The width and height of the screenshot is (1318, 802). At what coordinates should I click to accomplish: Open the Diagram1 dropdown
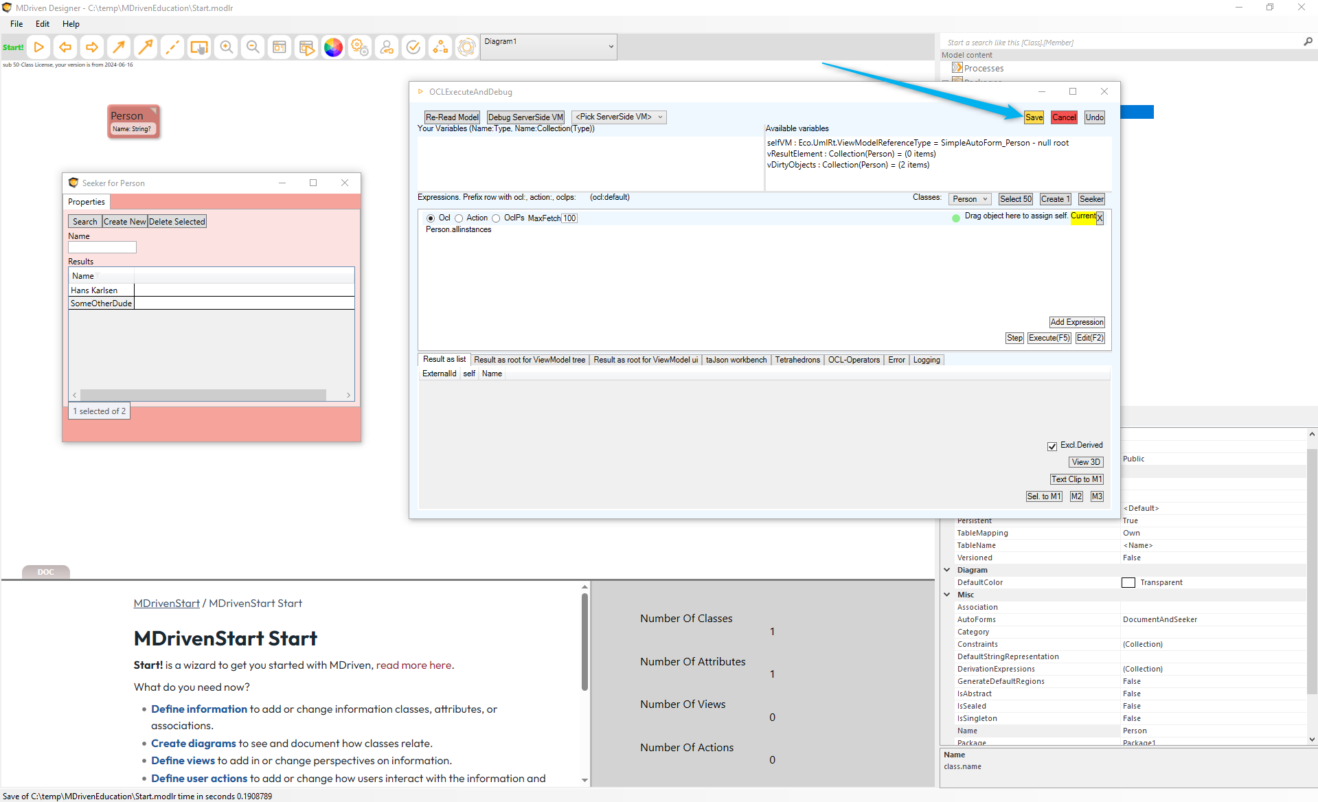(548, 47)
